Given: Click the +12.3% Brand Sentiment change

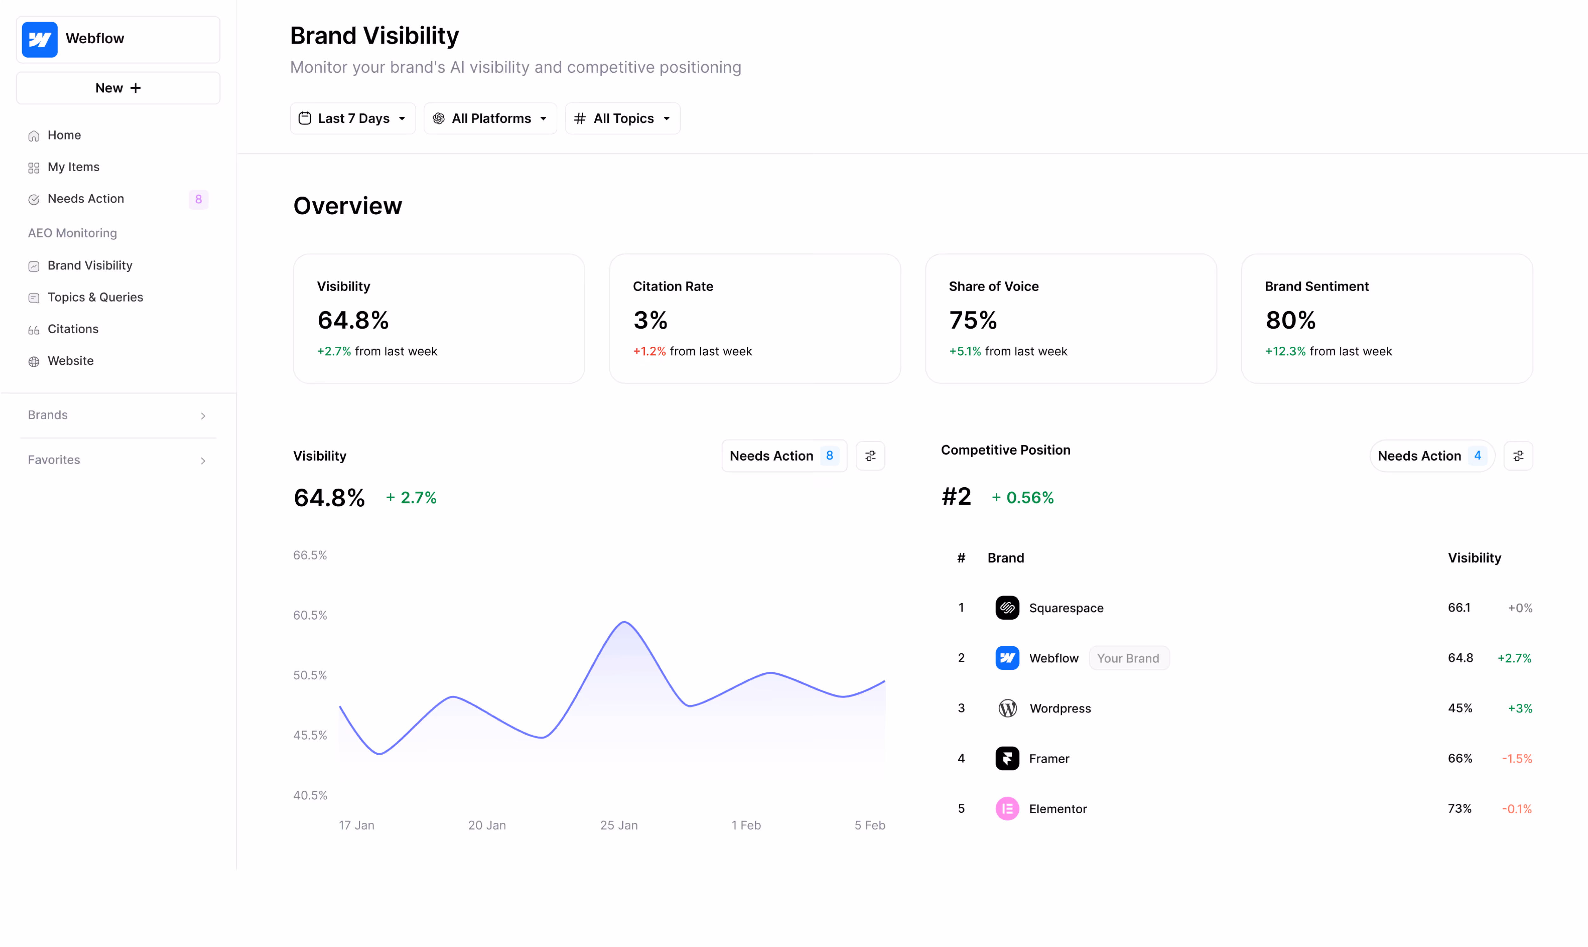Looking at the screenshot, I should 1285,351.
